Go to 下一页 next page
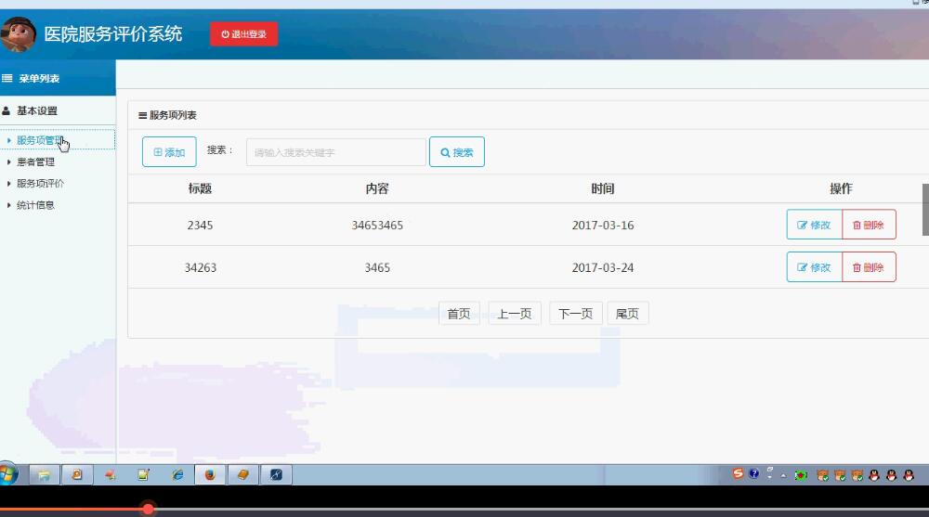Viewport: 929px width, 517px height. 575,314
